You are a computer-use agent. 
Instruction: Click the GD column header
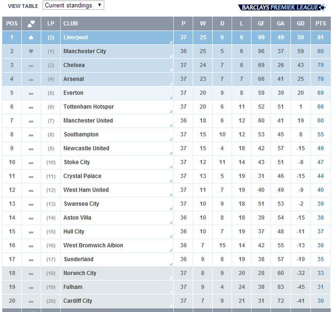pyautogui.click(x=301, y=24)
